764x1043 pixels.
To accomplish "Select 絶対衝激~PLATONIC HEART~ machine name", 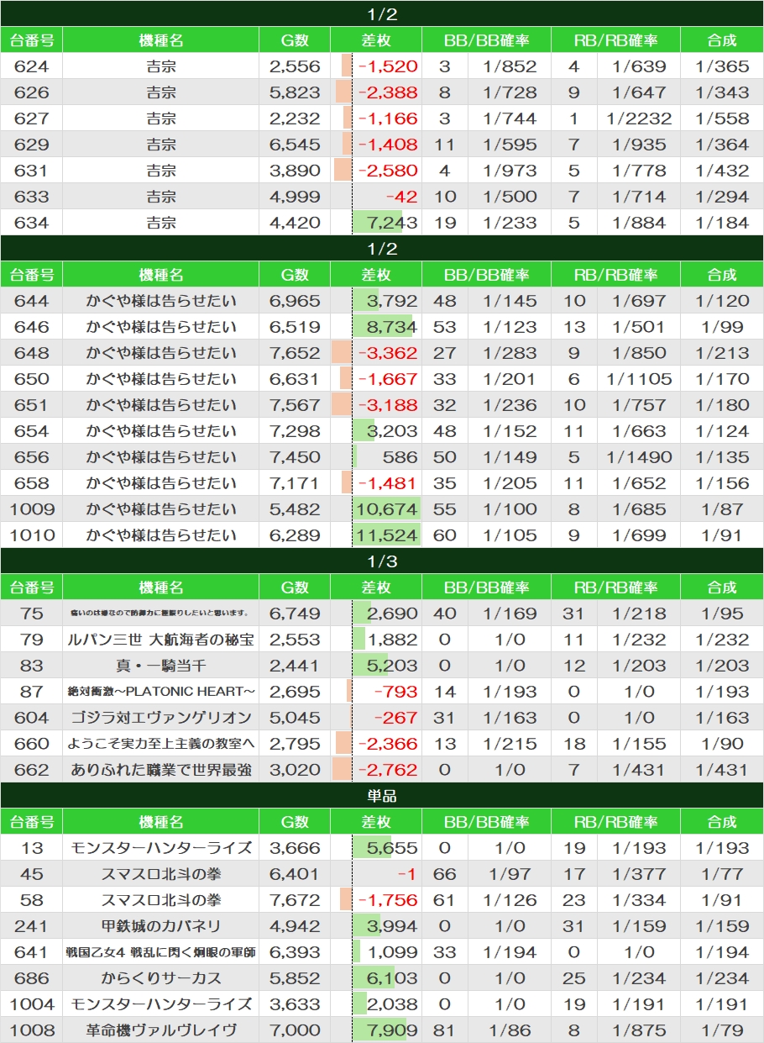I will [x=161, y=692].
